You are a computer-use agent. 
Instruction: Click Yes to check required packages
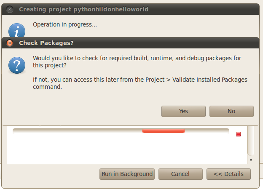(x=183, y=111)
